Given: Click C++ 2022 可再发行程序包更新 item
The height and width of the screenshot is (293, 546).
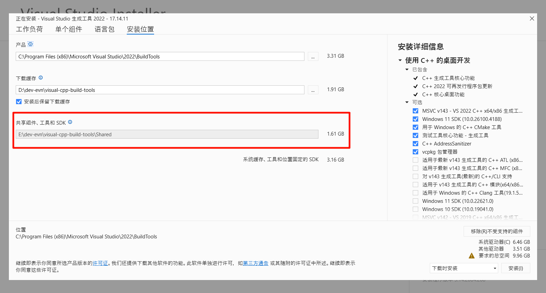Looking at the screenshot, I should [457, 86].
